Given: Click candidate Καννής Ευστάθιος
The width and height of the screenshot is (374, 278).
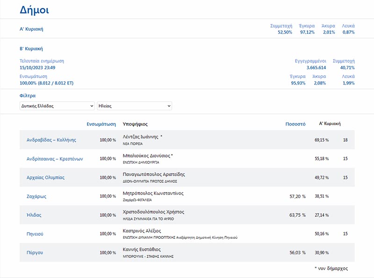Looking at the screenshot, I should click(142, 249).
